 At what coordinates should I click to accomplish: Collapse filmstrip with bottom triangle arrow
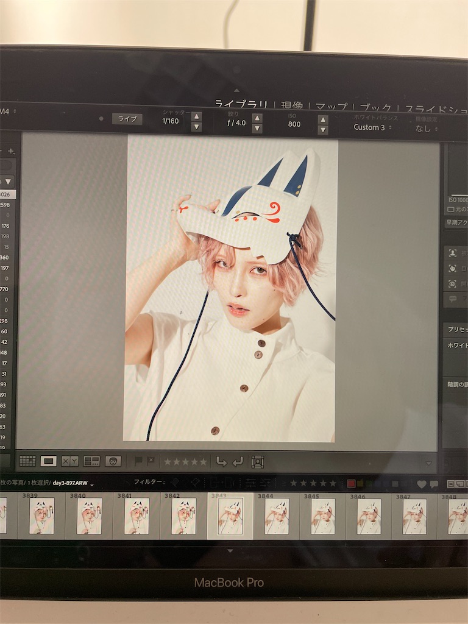[x=230, y=551]
